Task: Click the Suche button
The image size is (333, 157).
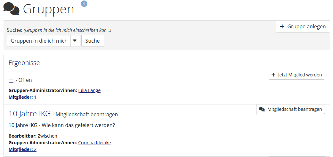Action: [x=93, y=41]
